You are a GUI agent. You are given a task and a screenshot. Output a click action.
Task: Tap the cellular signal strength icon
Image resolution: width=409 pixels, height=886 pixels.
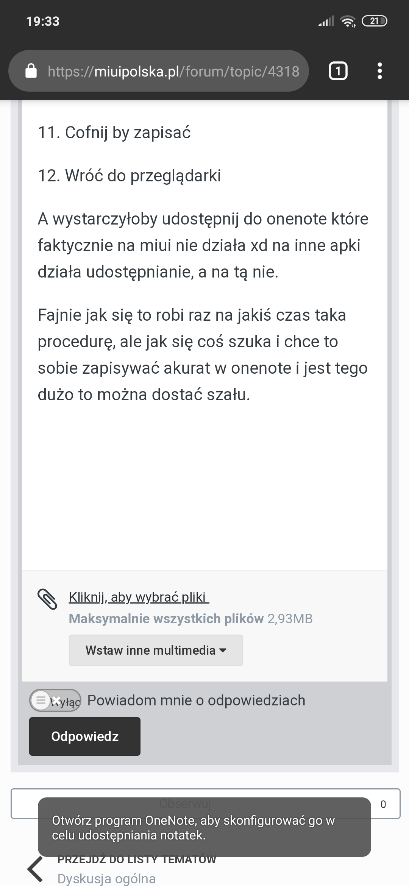326,22
